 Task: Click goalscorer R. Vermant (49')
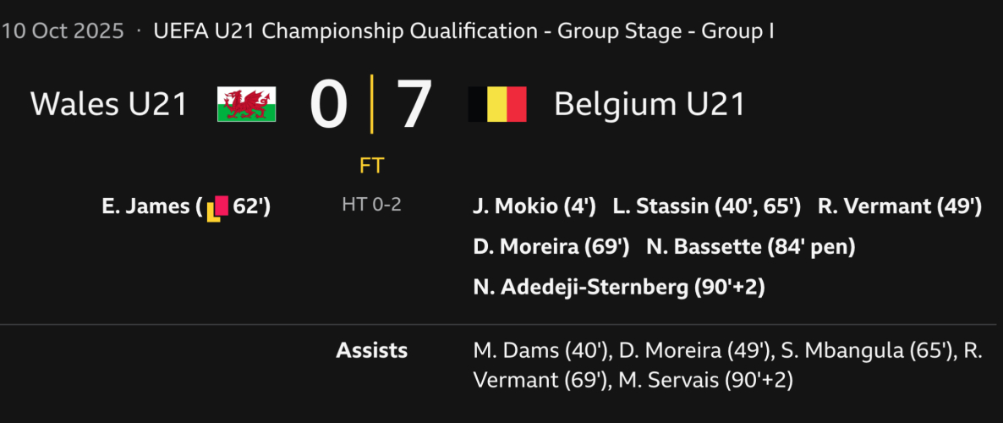click(899, 206)
